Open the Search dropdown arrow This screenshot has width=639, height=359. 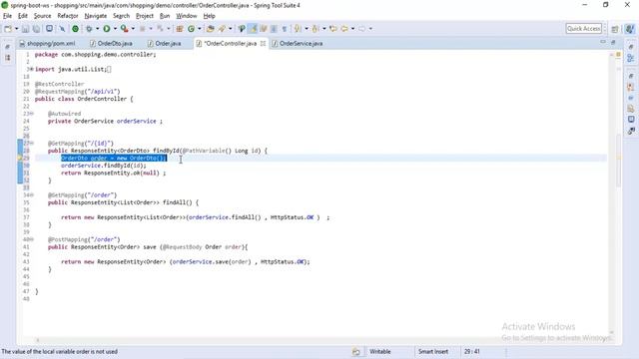pos(231,29)
